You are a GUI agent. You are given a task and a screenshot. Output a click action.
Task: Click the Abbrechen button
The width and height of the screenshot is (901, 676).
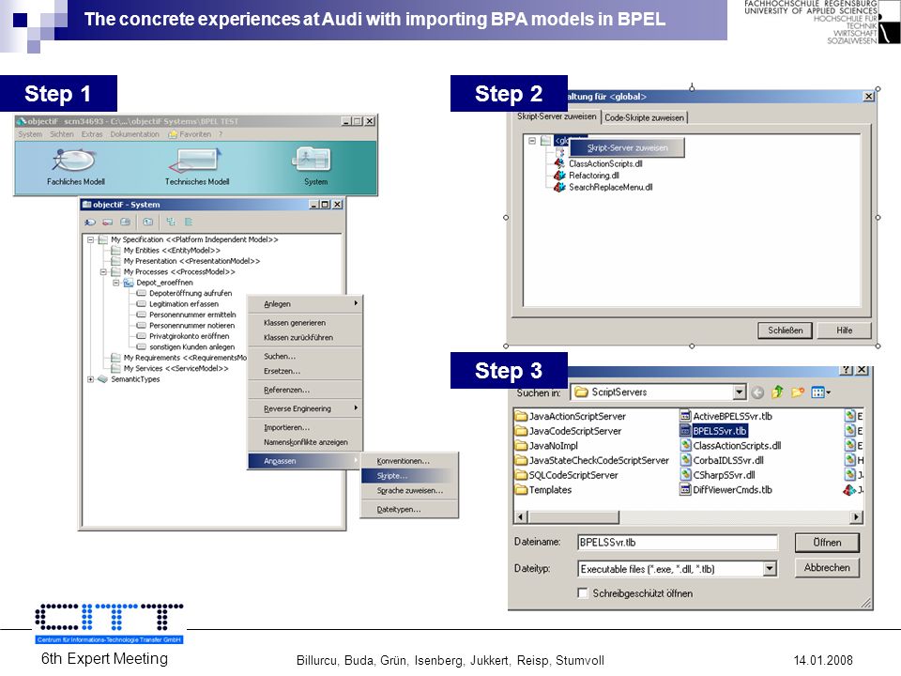coord(827,568)
